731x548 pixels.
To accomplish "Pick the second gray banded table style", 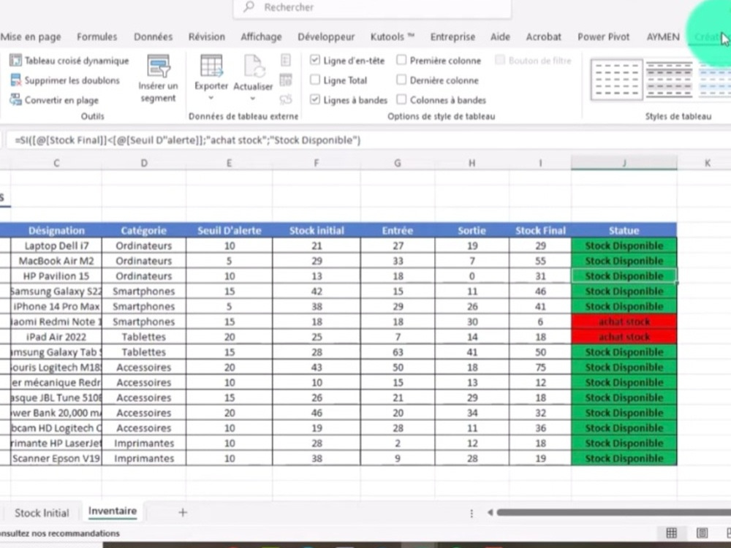I will click(x=669, y=80).
